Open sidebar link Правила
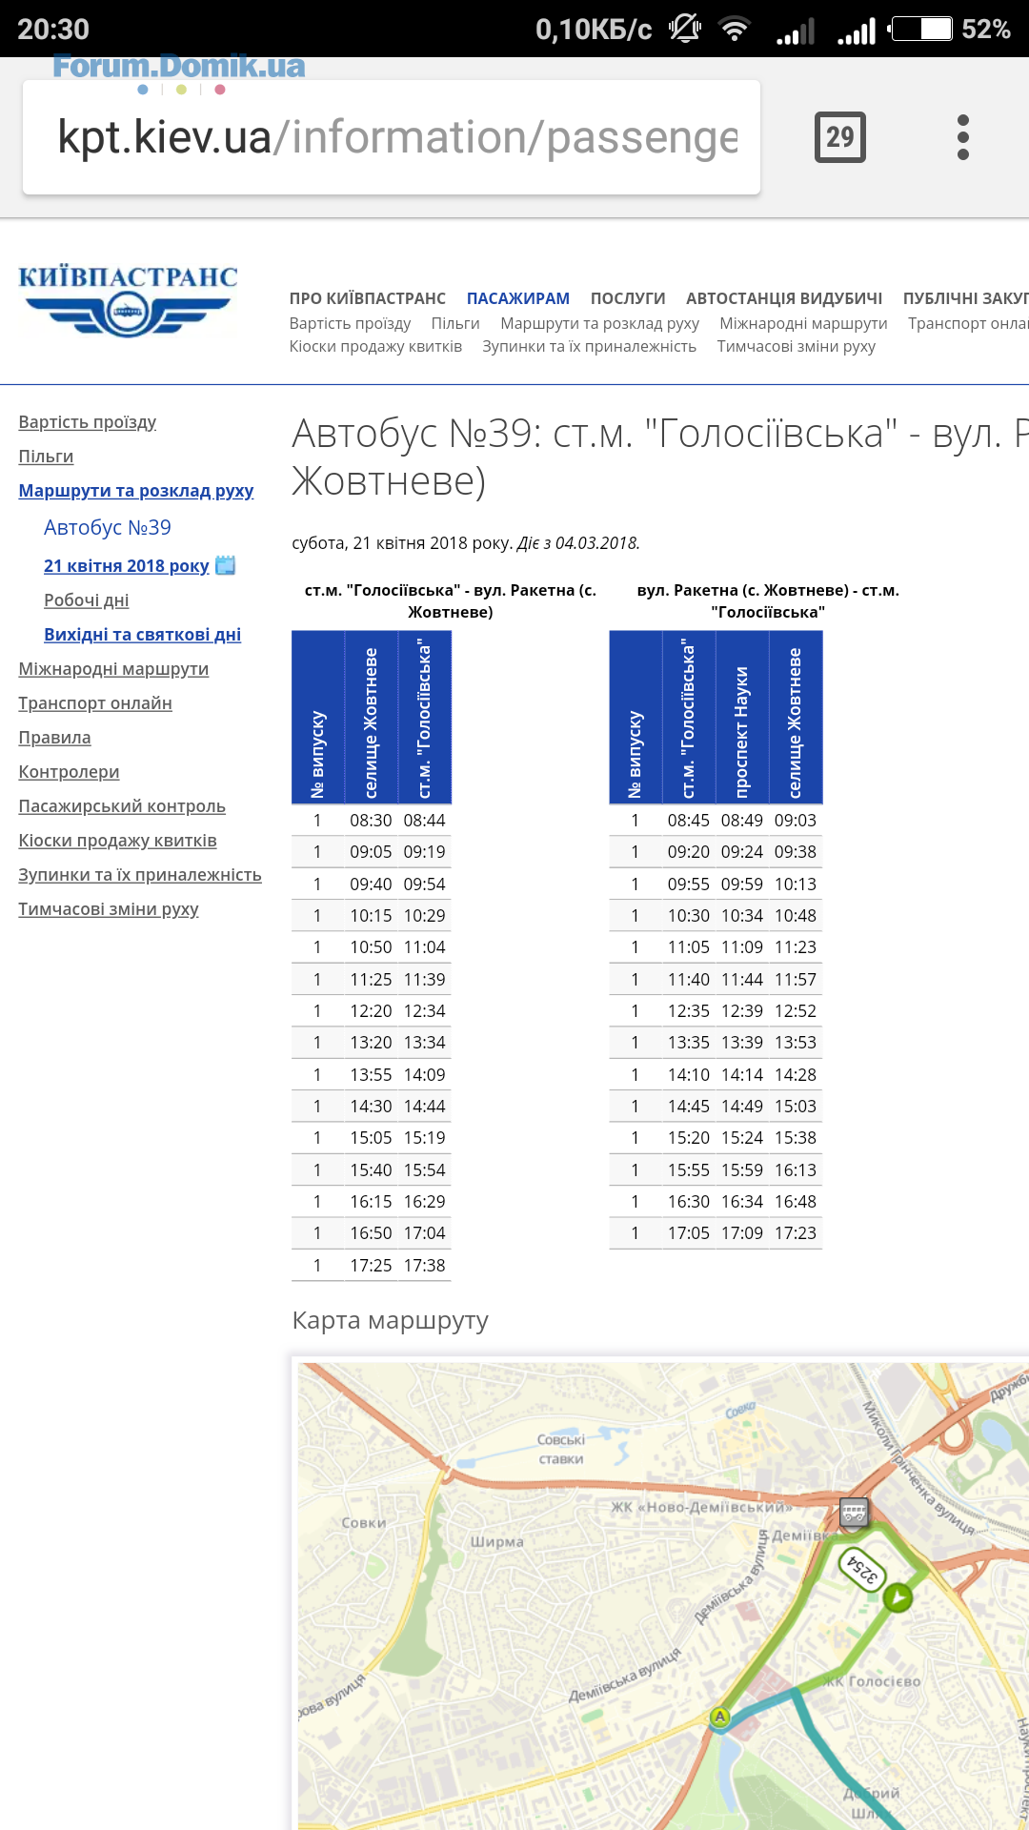 [x=55, y=738]
